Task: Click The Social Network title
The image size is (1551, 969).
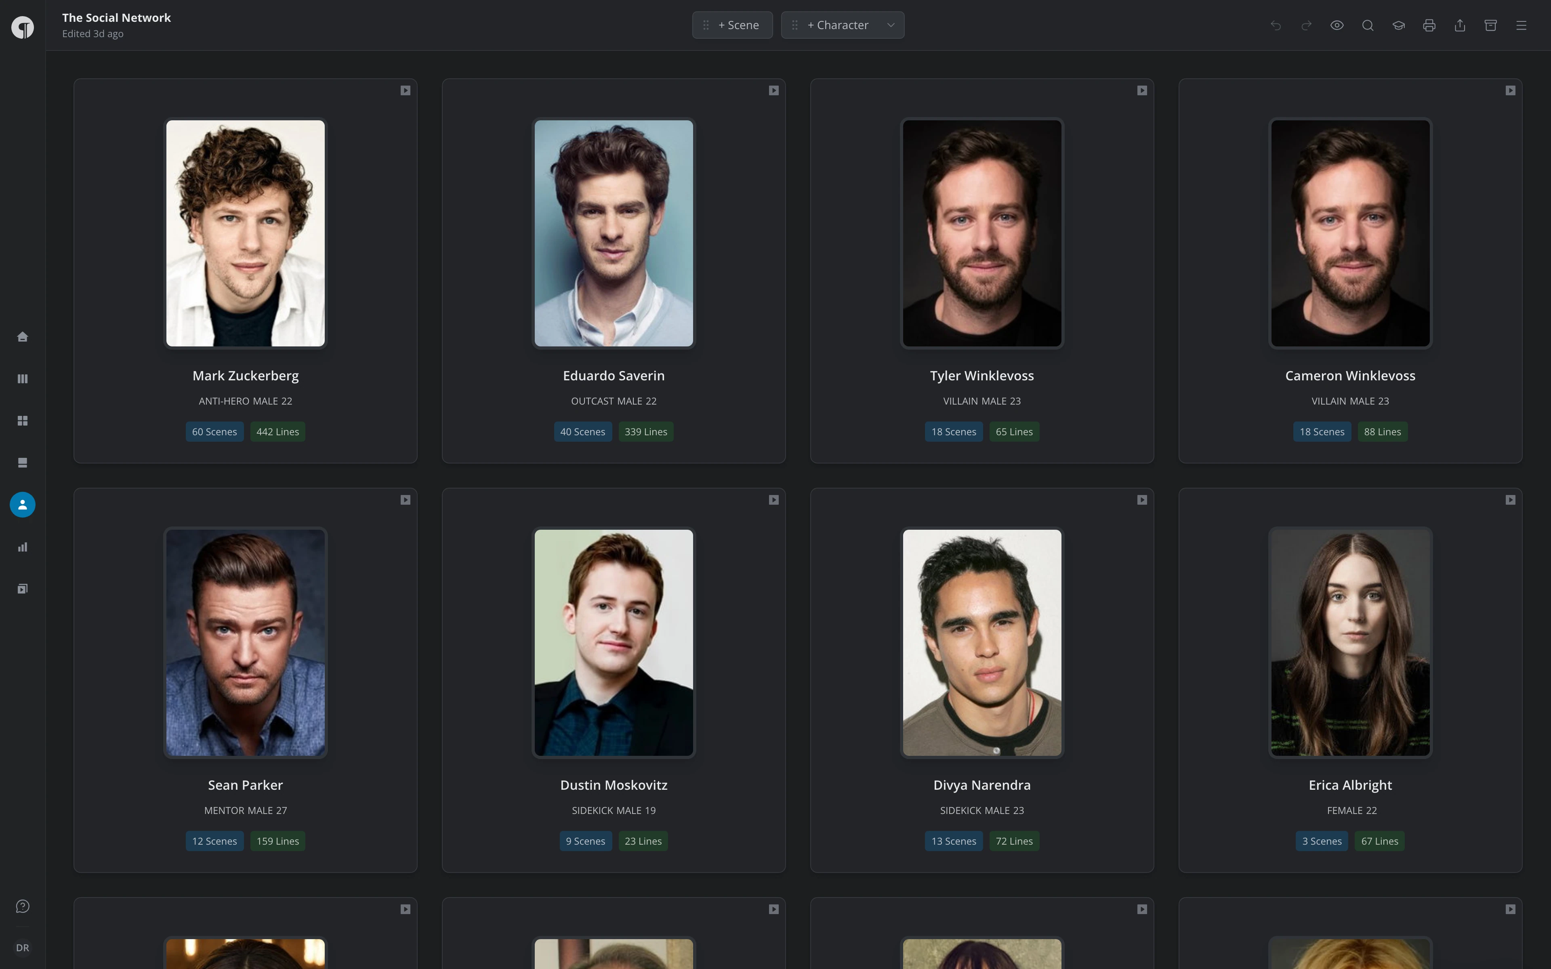Action: [x=117, y=17]
